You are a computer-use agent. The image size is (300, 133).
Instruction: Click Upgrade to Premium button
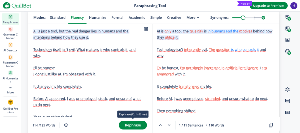(268, 6)
